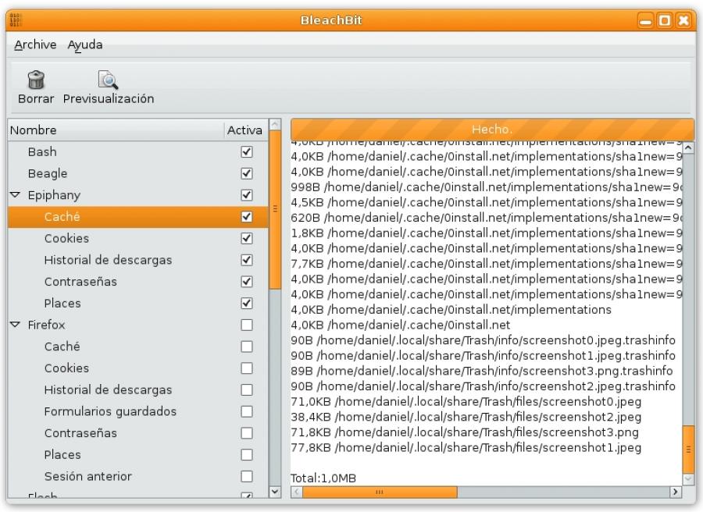The width and height of the screenshot is (703, 512).
Task: Click the 38,4KB screenshot2.jpeg result line
Action: (x=466, y=417)
